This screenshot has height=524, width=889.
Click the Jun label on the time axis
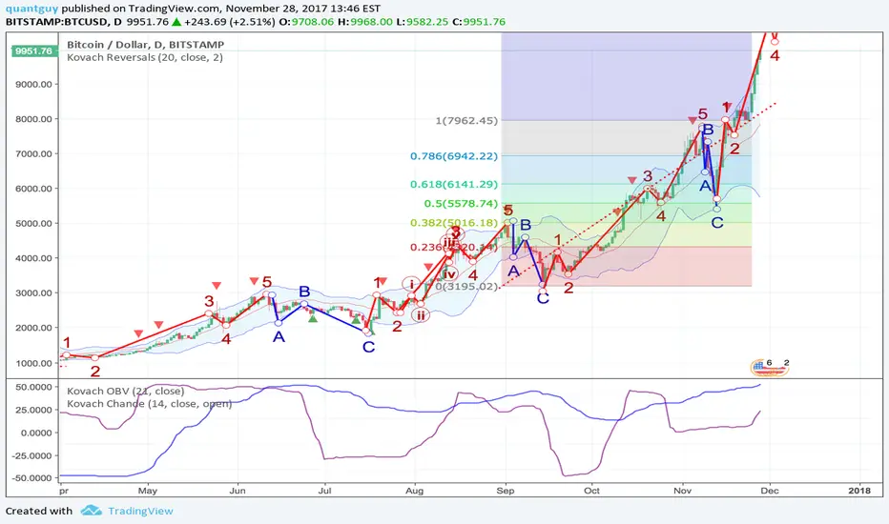pos(237,491)
